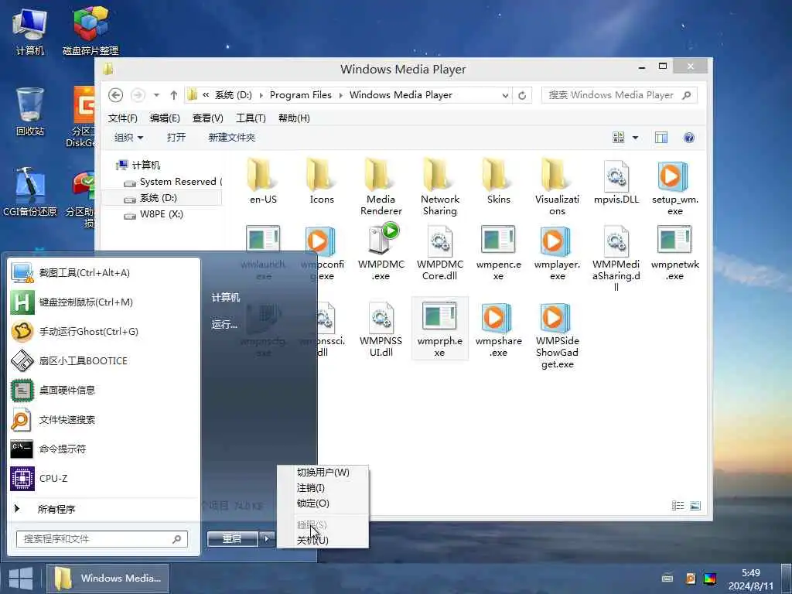This screenshot has height=594, width=792.
Task: Go back with explorer back arrow
Action: tap(116, 95)
